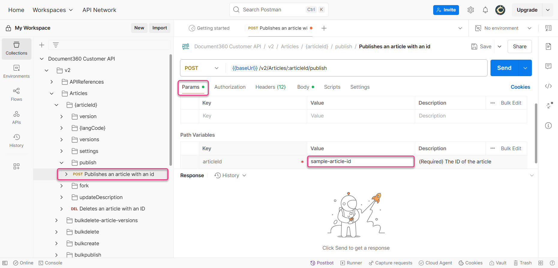Open the History sidebar panel
Screen dimensions: 558x268
[x=16, y=141]
